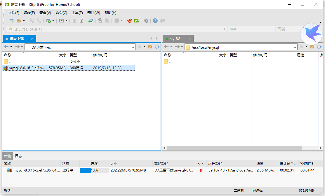This screenshot has height=196, width=325.
Task: Refresh the local 迅雷下载 pane
Action: tap(157, 47)
